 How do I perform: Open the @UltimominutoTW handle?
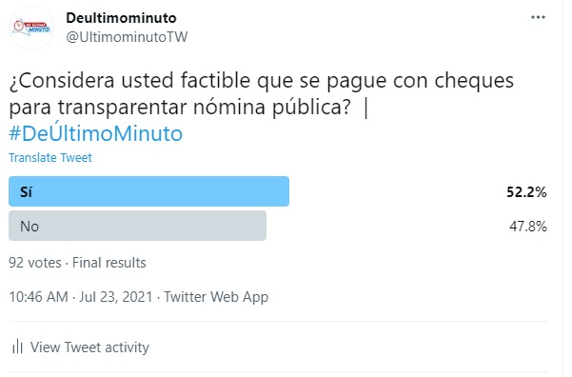pyautogui.click(x=127, y=37)
